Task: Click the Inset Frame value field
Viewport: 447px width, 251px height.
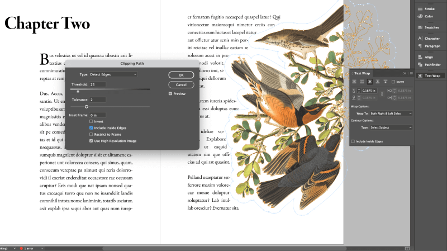Action: [x=97, y=115]
